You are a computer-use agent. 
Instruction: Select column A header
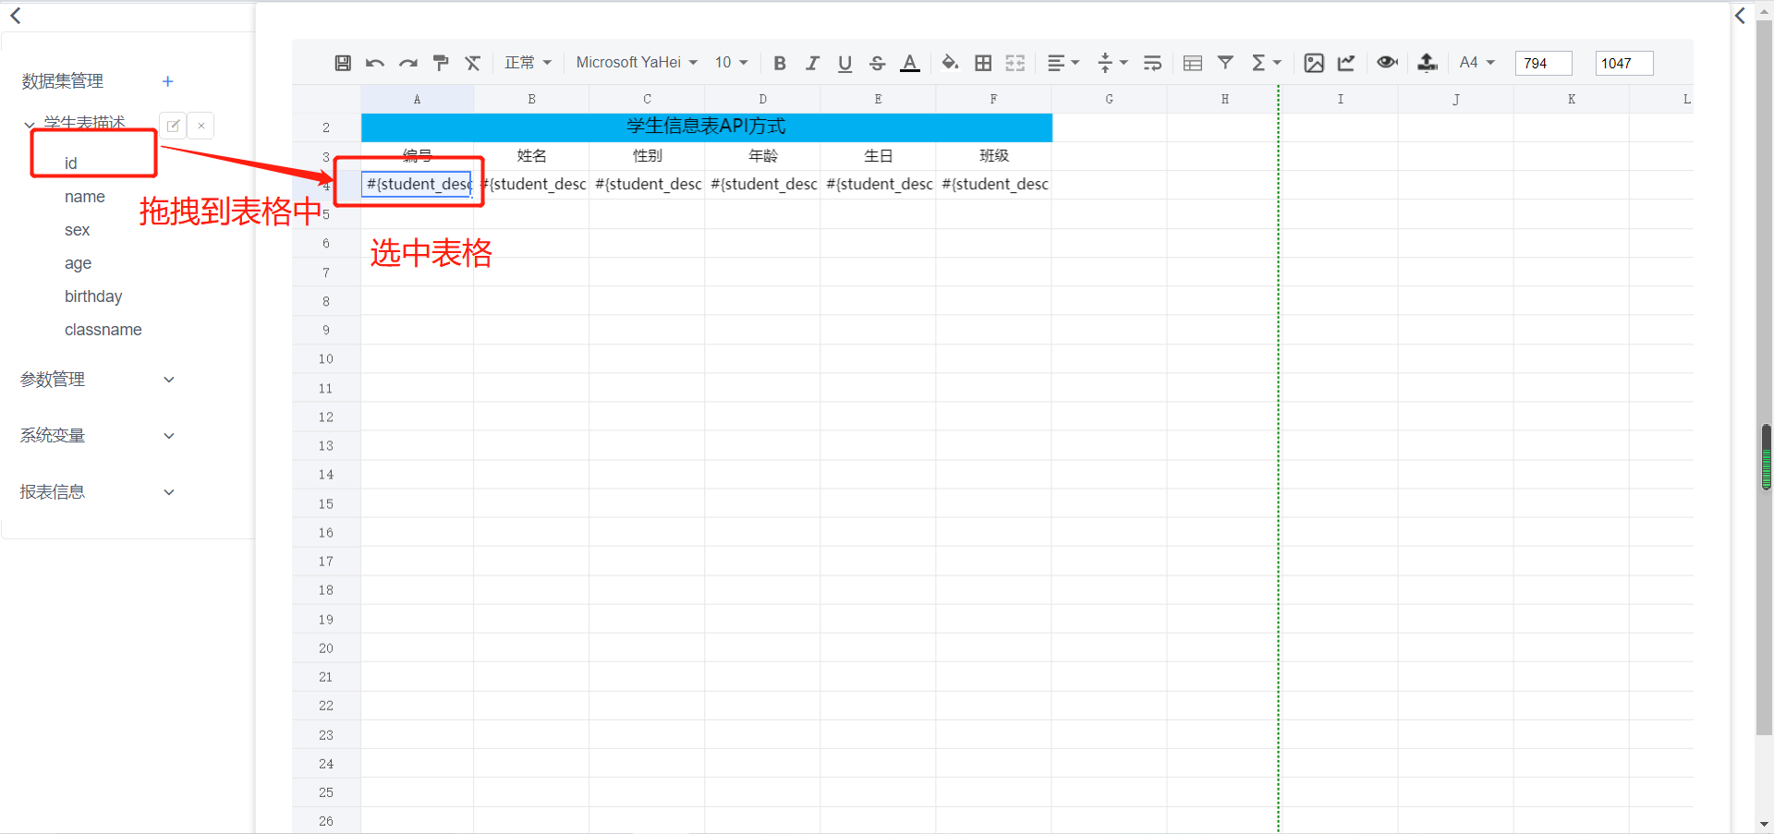pos(417,99)
